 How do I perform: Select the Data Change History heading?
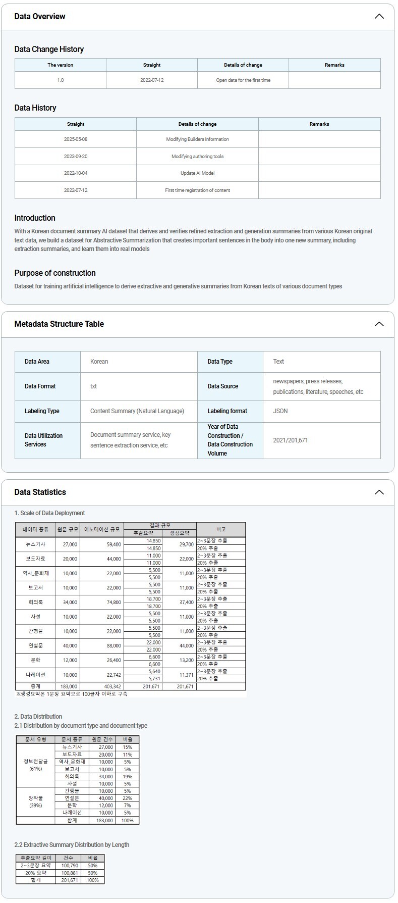pyautogui.click(x=49, y=49)
